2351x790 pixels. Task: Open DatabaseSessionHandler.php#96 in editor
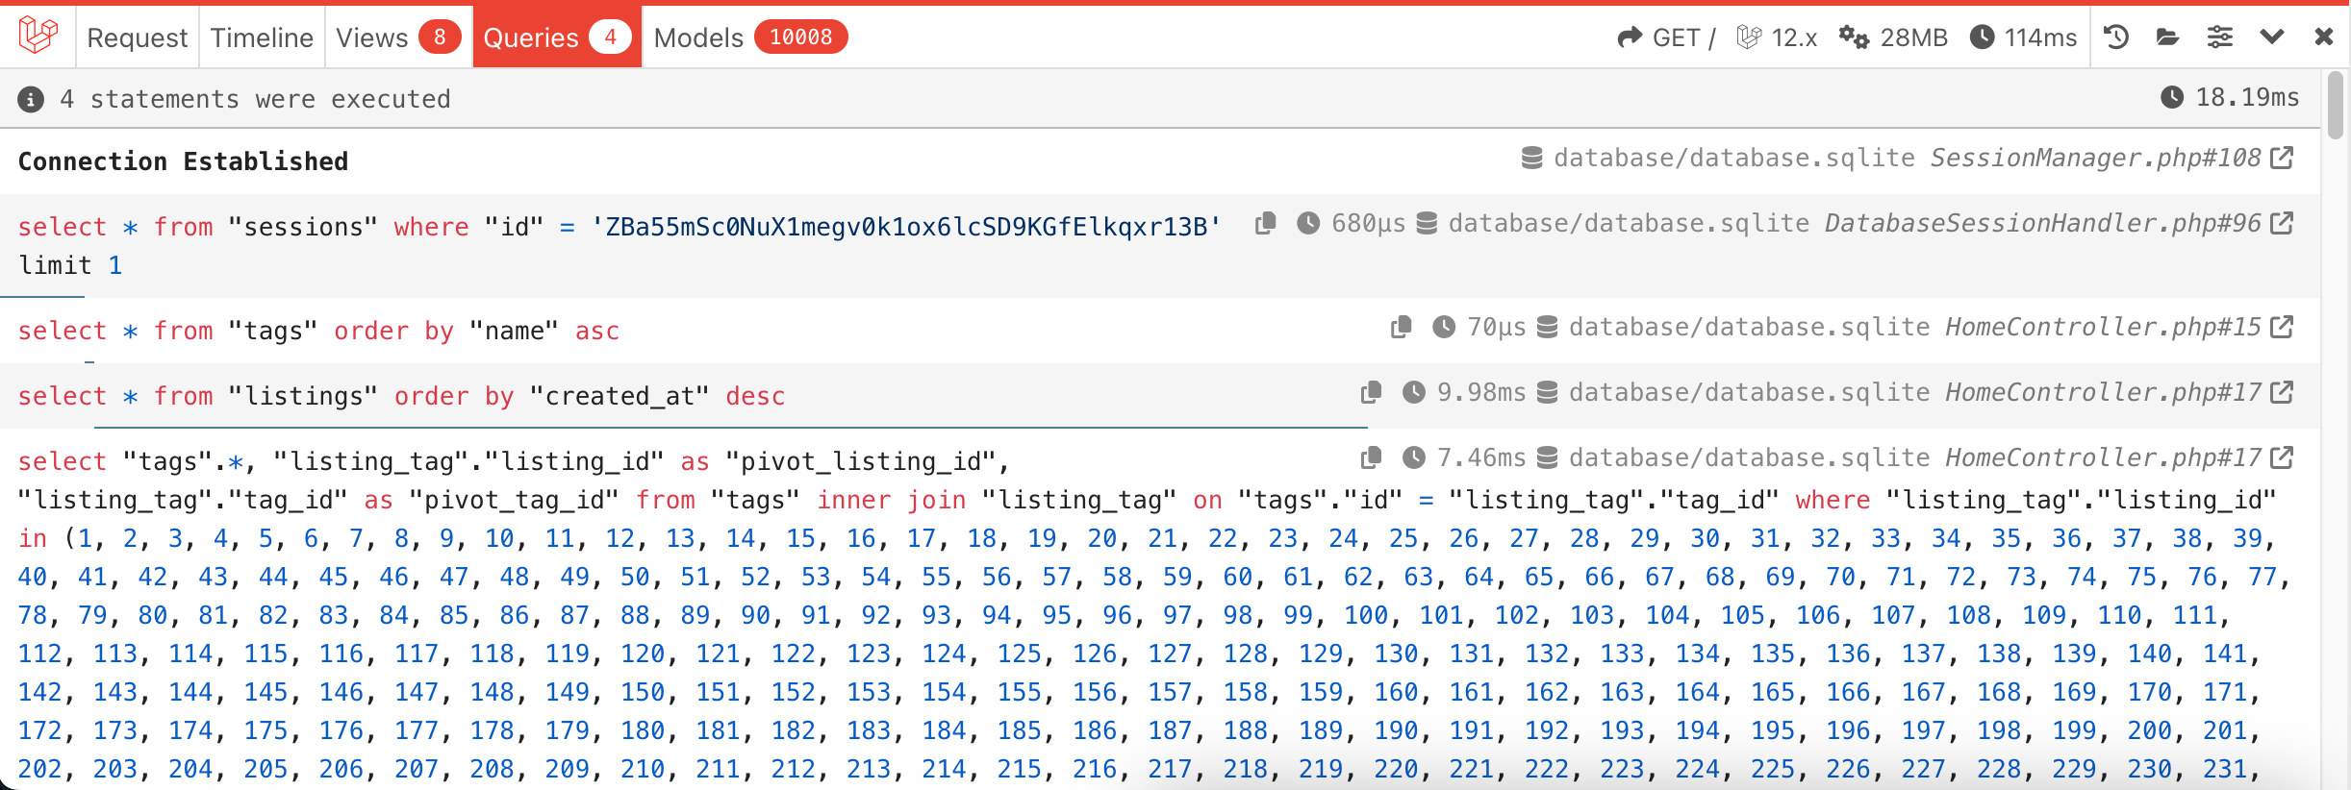point(2282,224)
